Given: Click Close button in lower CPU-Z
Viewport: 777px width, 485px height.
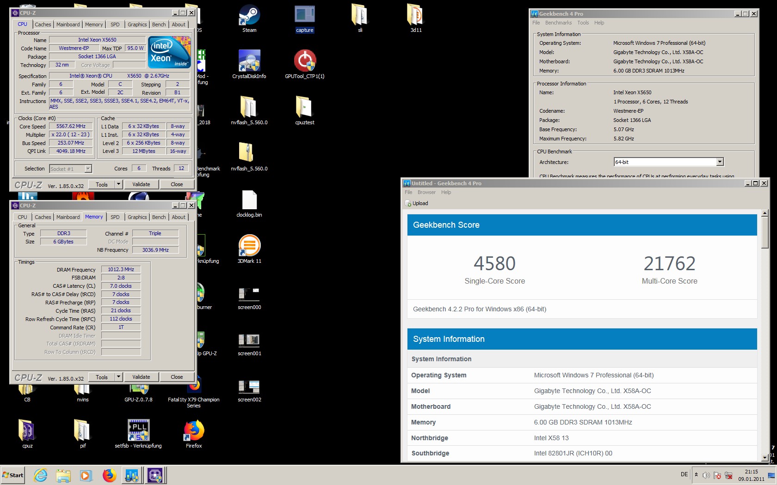Looking at the screenshot, I should point(177,377).
